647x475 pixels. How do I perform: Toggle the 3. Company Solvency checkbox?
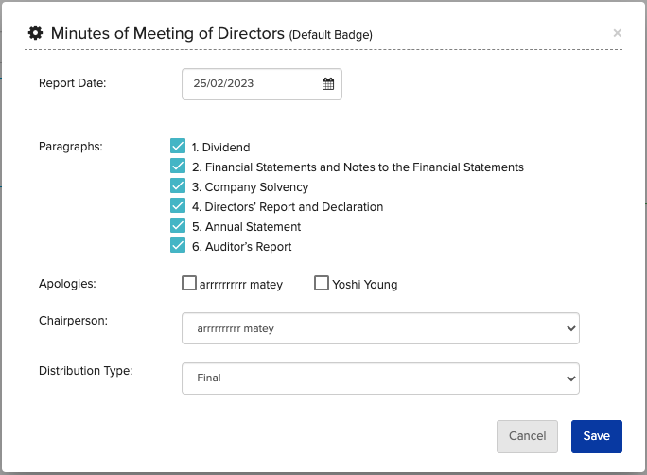coord(178,185)
